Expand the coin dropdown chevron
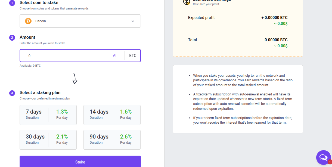332x167 pixels. click(133, 21)
